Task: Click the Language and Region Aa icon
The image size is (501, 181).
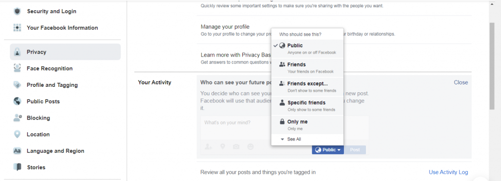Action: (17, 151)
